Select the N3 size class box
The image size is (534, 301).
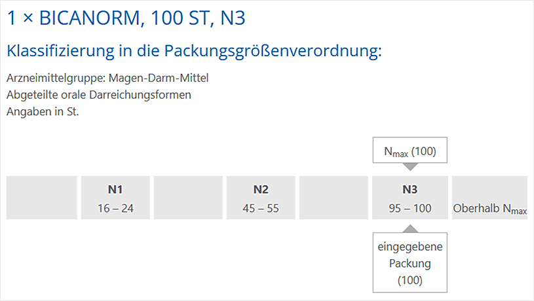410,198
